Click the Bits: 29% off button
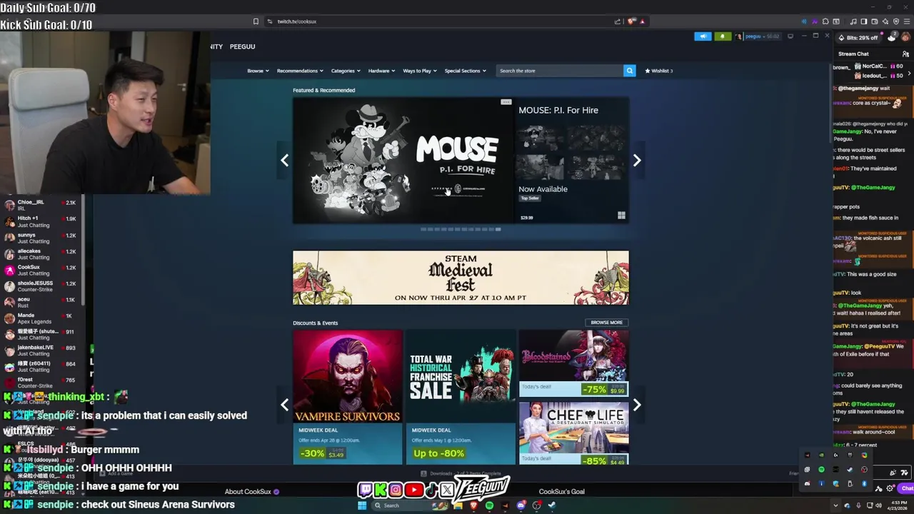 pos(858,38)
